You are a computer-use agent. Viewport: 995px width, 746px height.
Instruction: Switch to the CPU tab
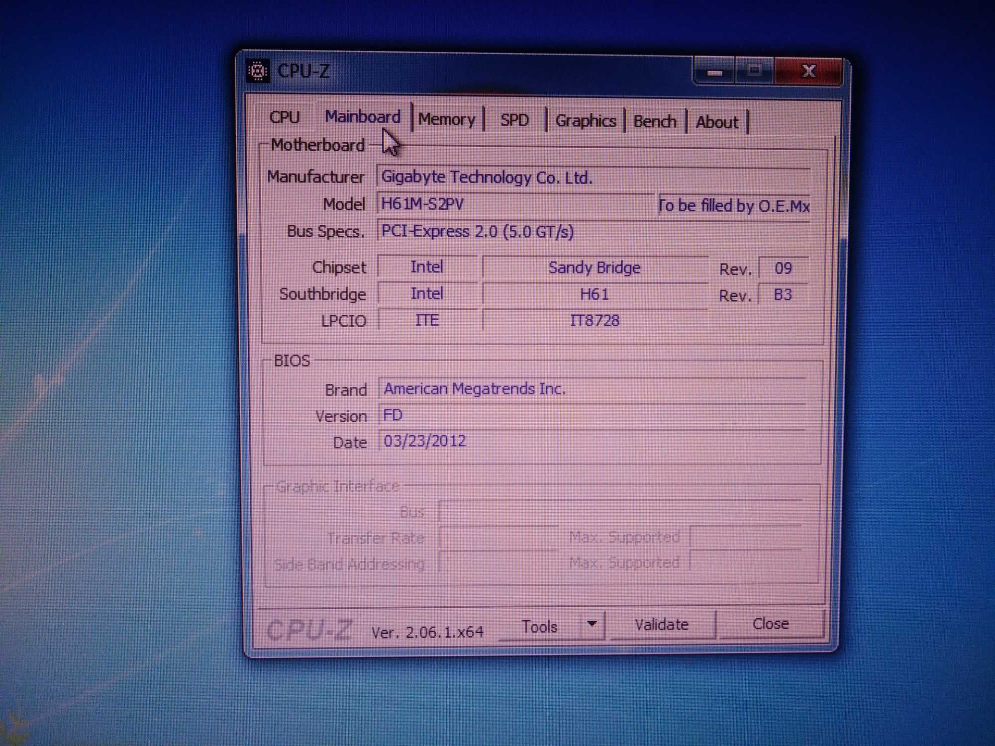[285, 117]
